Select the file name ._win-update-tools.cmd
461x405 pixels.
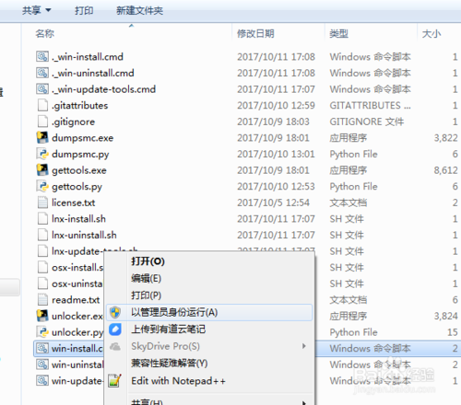coord(103,89)
